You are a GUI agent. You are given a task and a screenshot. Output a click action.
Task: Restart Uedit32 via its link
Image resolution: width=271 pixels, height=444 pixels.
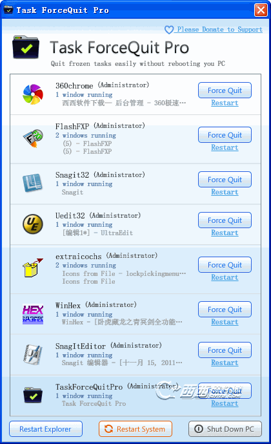(225, 233)
